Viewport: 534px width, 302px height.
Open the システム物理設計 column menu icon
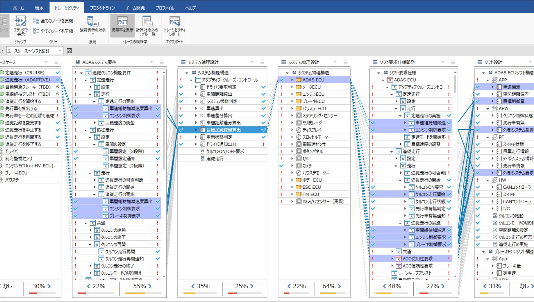(x=345, y=62)
